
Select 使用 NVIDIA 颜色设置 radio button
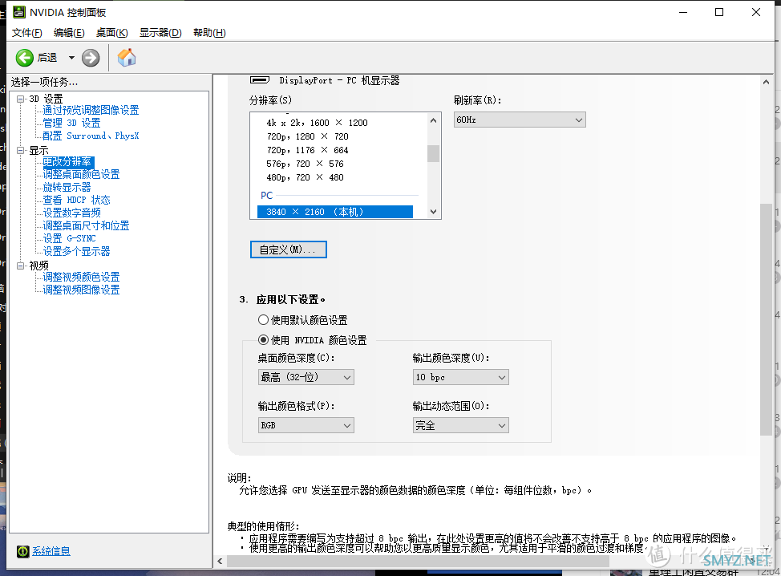click(263, 340)
